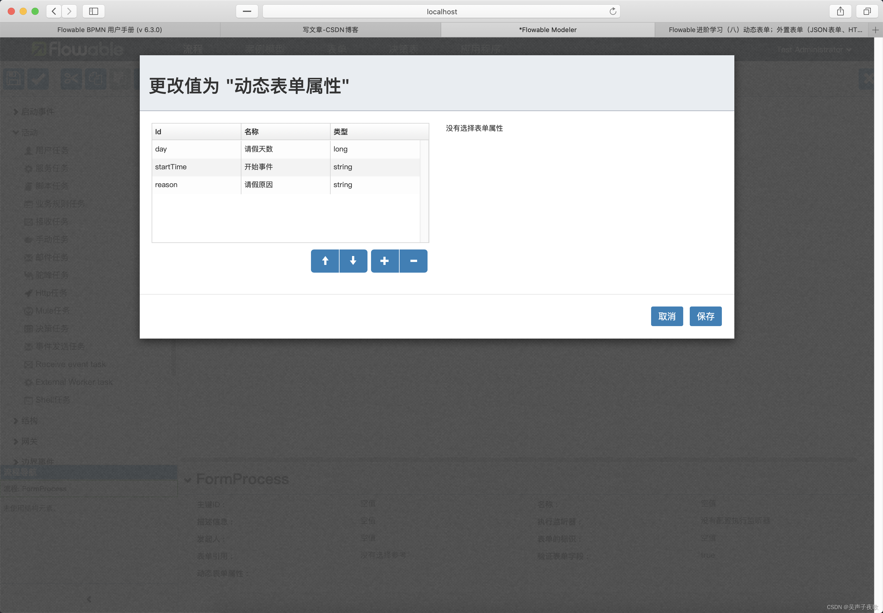Viewport: 883px width, 613px height.
Task: Click the move-down arrow button
Action: click(x=353, y=261)
